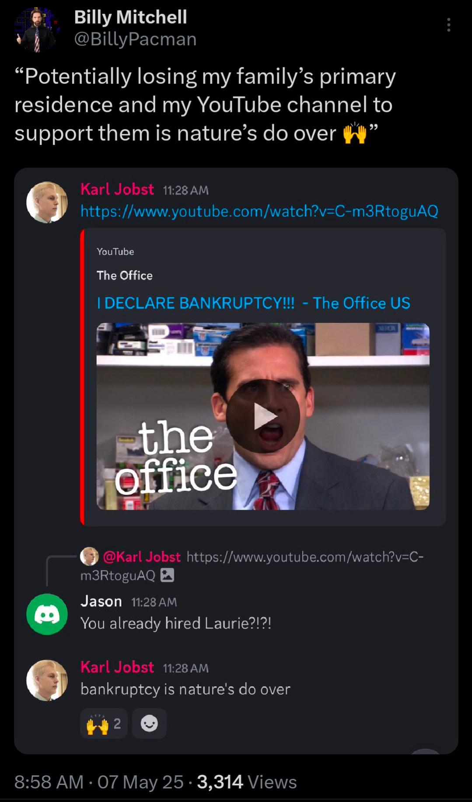Click Karl Jobst's avatar beside bankruptcy message

(x=47, y=680)
